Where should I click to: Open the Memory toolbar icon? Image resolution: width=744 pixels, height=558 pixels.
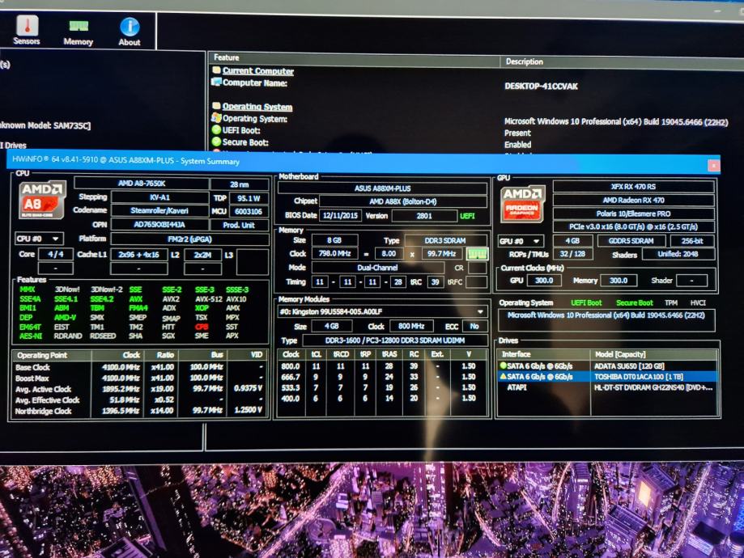click(79, 32)
